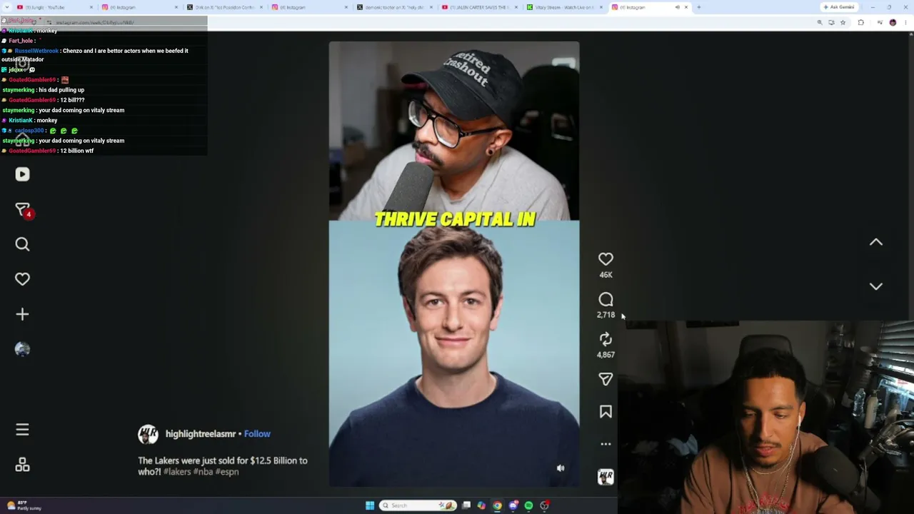Open Discord from the taskbar

[513, 505]
